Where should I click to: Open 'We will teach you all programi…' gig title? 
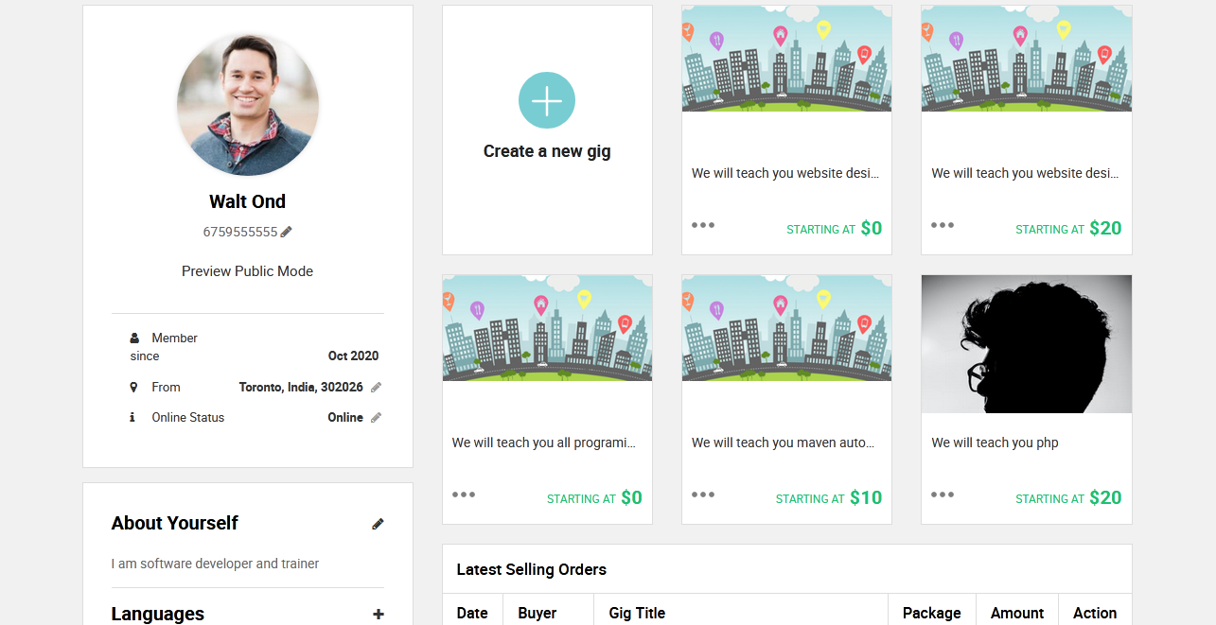pyautogui.click(x=543, y=443)
